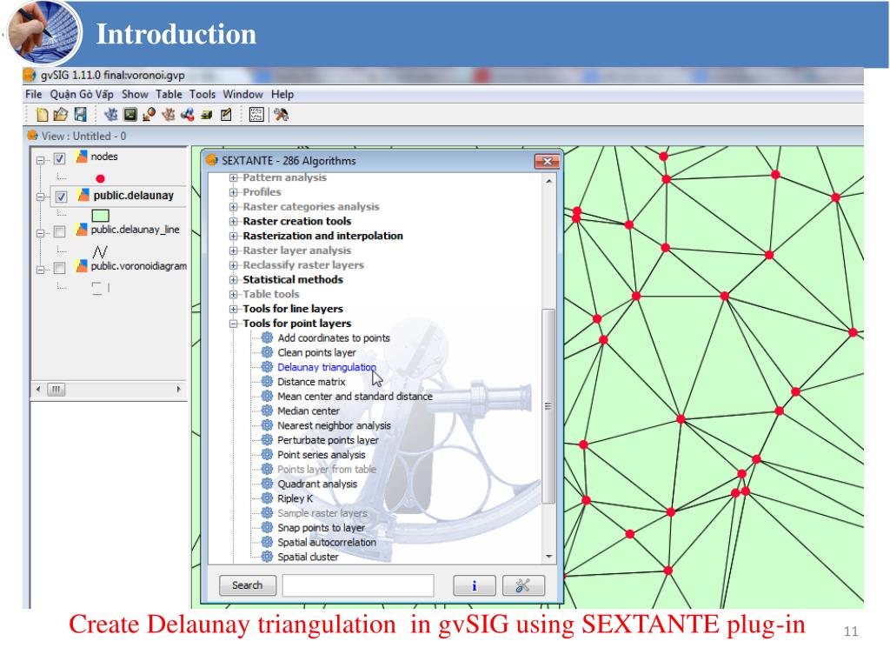
Task: Open the Quận Gò Vấp menu
Action: 82,94
